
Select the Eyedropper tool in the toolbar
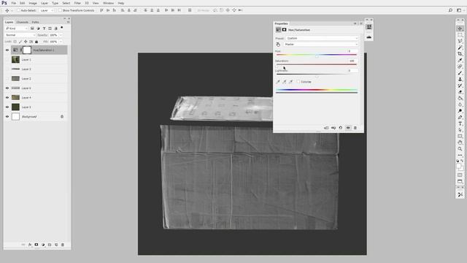(x=460, y=60)
